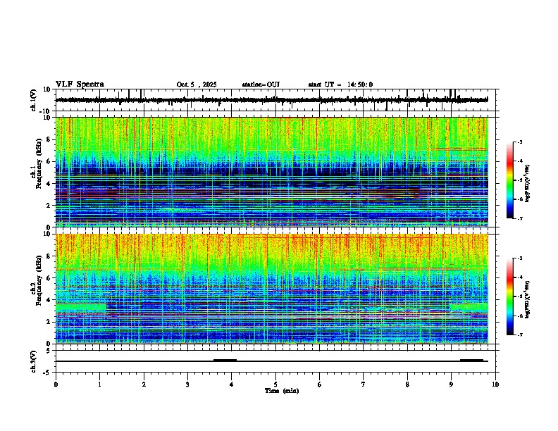Click tick label "9" on the Time axis
The height and width of the screenshot is (431, 558).
(x=451, y=385)
